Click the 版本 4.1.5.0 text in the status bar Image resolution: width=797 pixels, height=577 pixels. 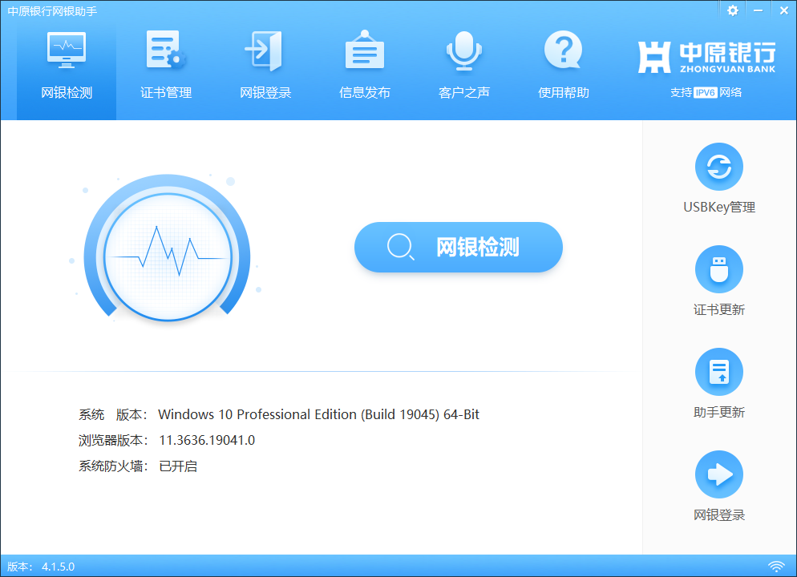click(39, 566)
